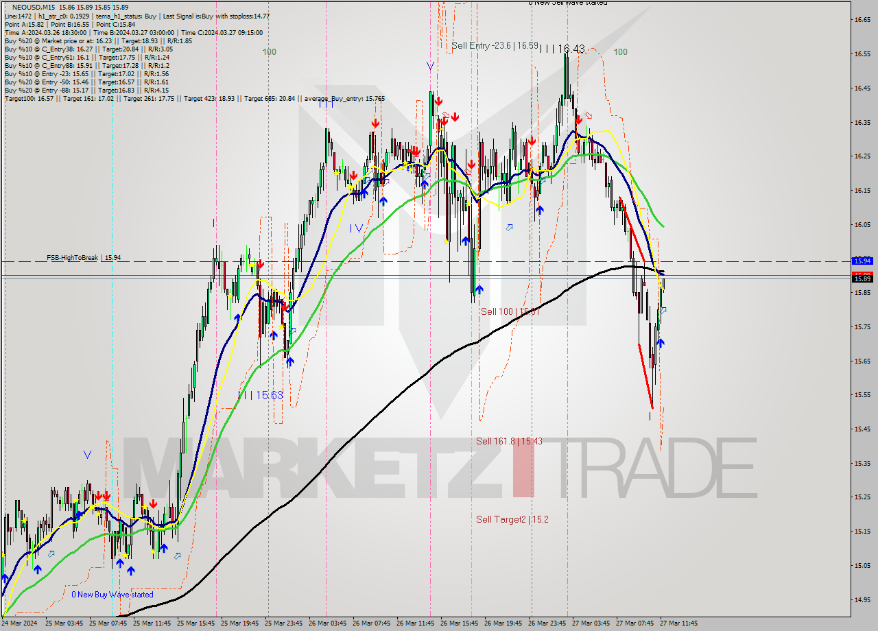
Task: Click the 14.95 price axis label
Action: (x=862, y=599)
